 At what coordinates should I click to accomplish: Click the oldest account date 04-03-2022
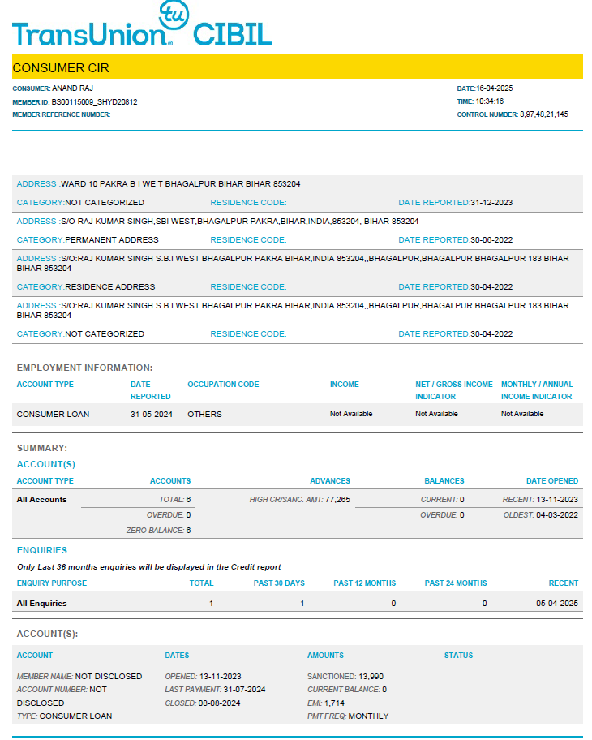[558, 515]
